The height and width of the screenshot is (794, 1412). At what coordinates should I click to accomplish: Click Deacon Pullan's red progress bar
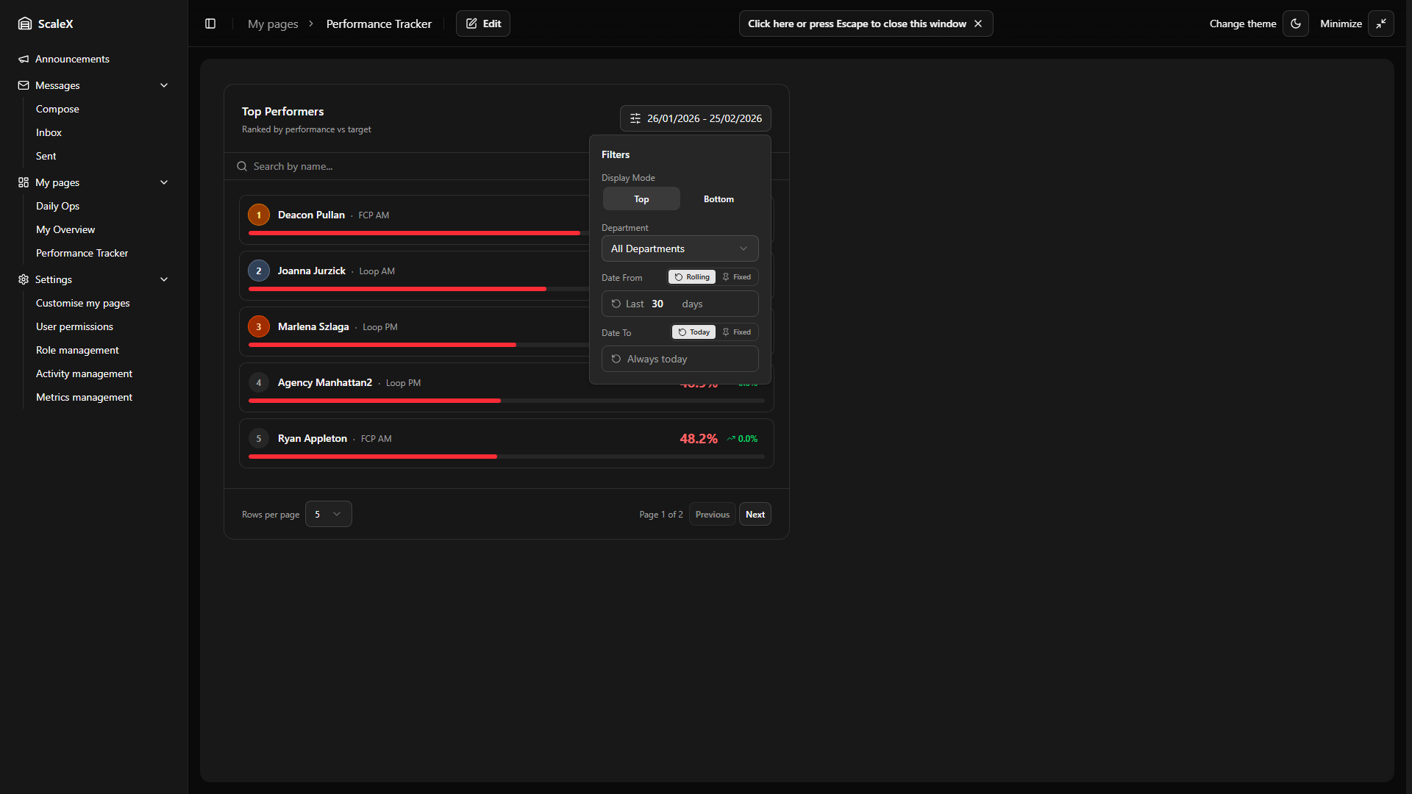[414, 233]
